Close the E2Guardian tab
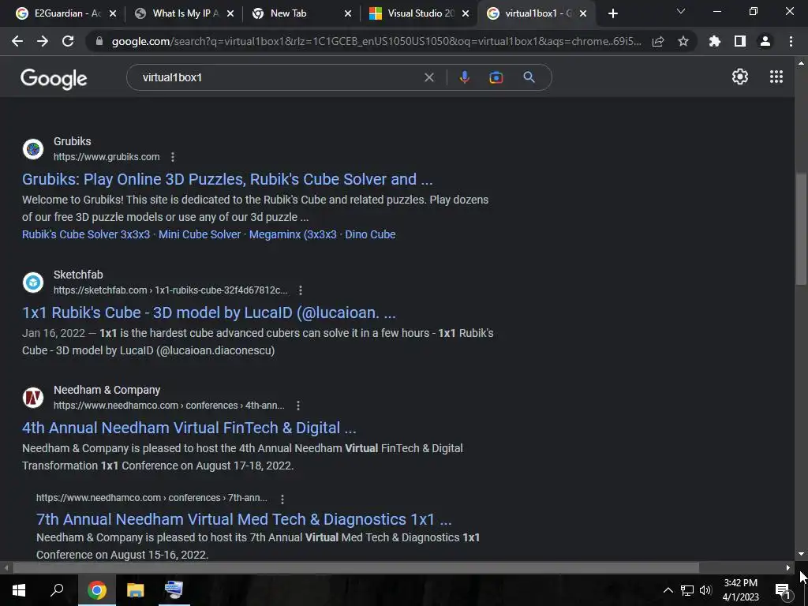The image size is (808, 606). (113, 13)
